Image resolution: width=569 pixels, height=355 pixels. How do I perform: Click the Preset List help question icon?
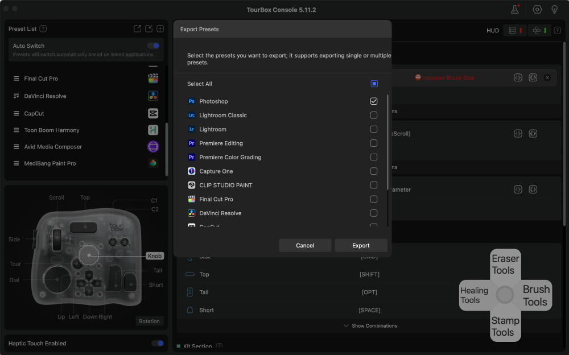click(43, 28)
